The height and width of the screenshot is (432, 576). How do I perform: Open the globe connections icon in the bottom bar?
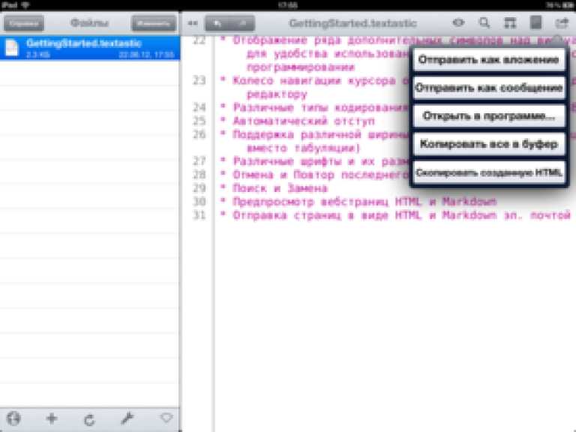coord(13,418)
